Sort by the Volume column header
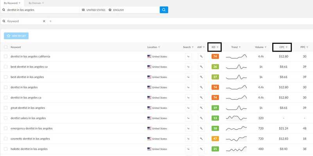Screen dimensions: 313x156 [x=261, y=47]
